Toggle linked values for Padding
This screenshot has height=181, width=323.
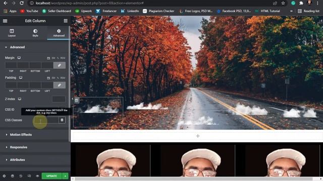(x=60, y=85)
